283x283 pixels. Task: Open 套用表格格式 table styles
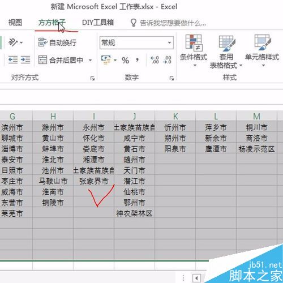[x=226, y=52]
